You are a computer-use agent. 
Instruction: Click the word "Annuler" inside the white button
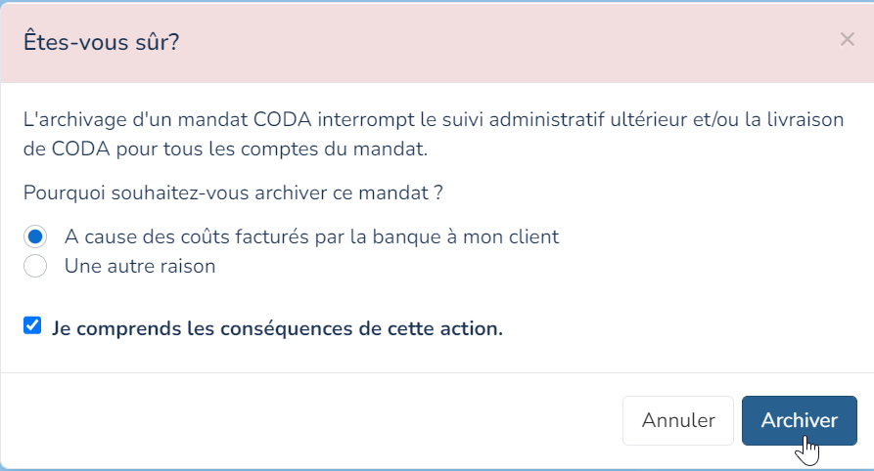678,420
